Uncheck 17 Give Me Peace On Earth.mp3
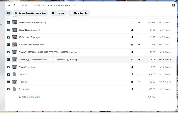Image resolution: width=178 pixels, height=113 pixels. click(x=9, y=22)
